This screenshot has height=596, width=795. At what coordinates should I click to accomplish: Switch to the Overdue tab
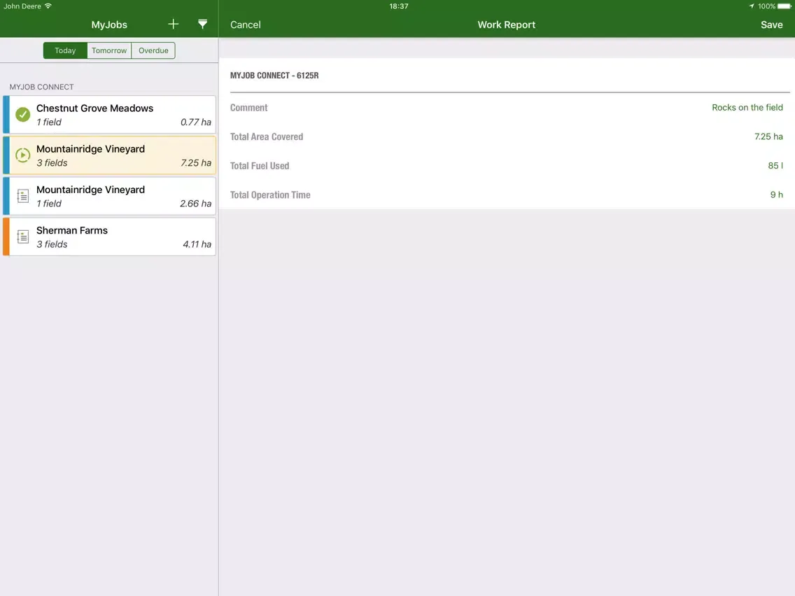pos(153,50)
